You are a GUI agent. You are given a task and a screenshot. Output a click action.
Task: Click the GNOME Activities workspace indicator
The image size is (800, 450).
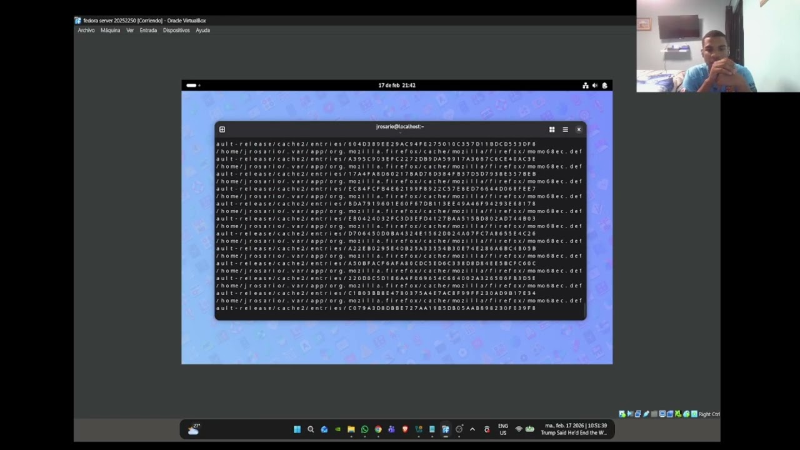[x=192, y=85]
